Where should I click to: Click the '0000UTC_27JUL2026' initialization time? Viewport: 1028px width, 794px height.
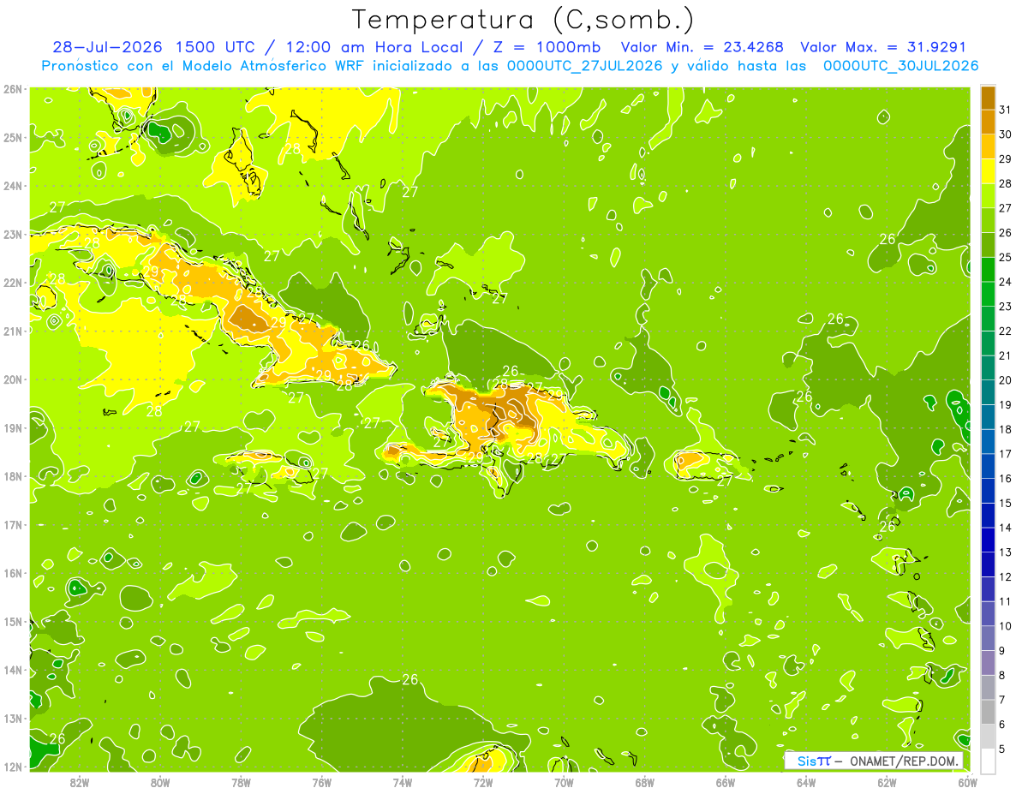[584, 66]
